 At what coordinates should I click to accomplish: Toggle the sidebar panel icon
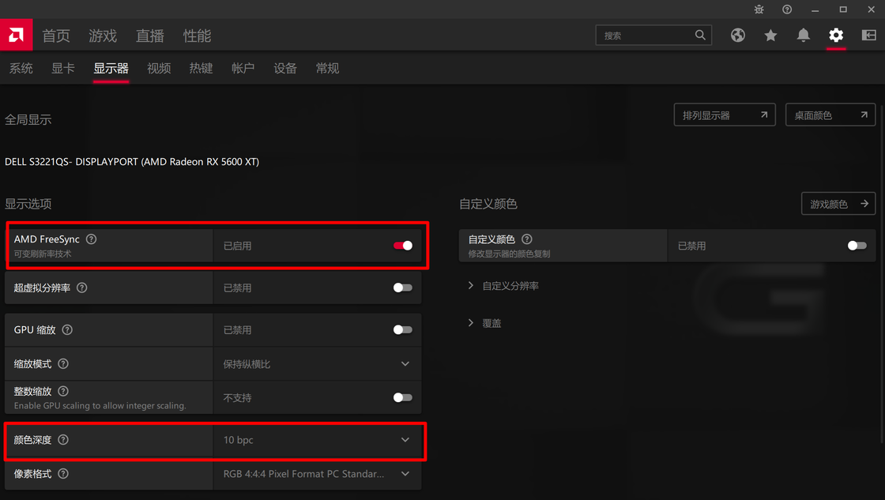coord(868,35)
